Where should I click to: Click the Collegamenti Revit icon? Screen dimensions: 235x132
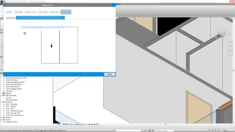(4, 122)
